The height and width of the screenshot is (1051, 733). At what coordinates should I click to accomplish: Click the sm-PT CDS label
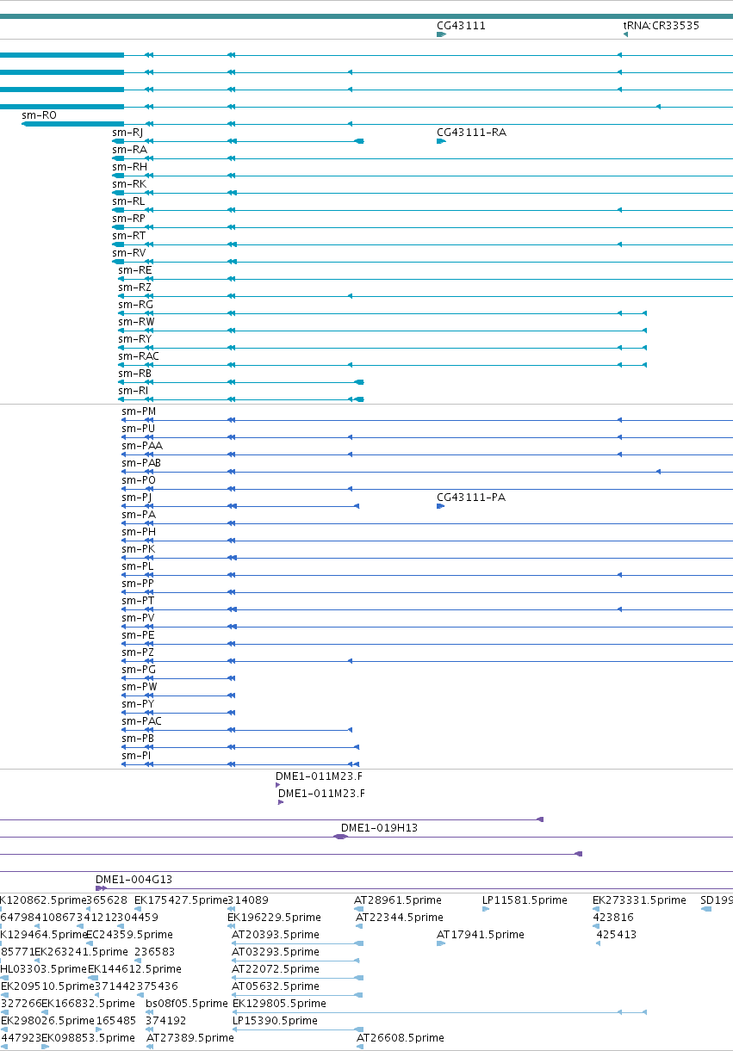(138, 601)
